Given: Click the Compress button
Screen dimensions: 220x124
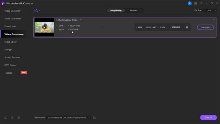Looking at the screenshot, I should click(x=205, y=27).
